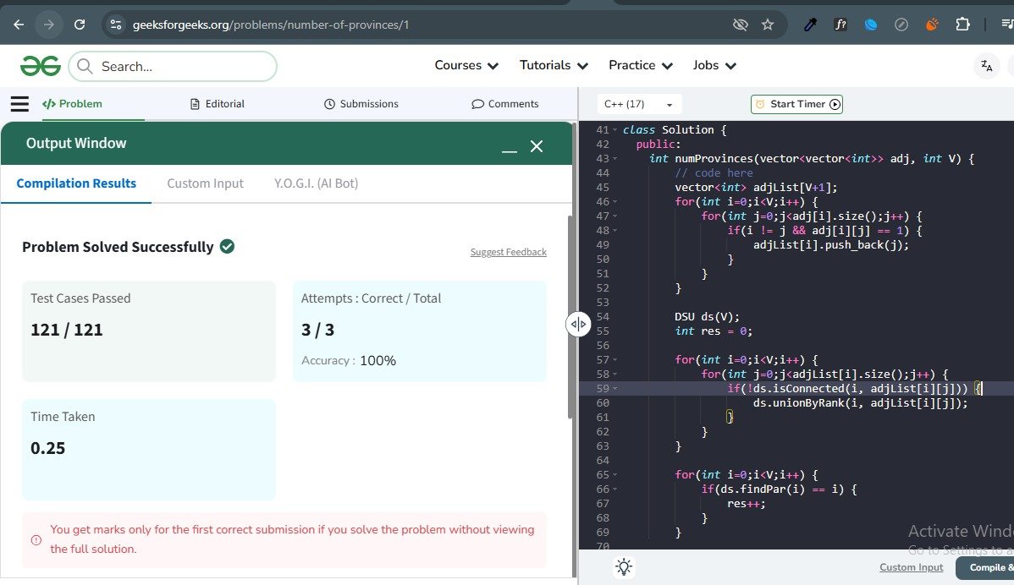The image size is (1014, 585).
Task: Reload the page with the refresh icon
Action: pos(80,25)
